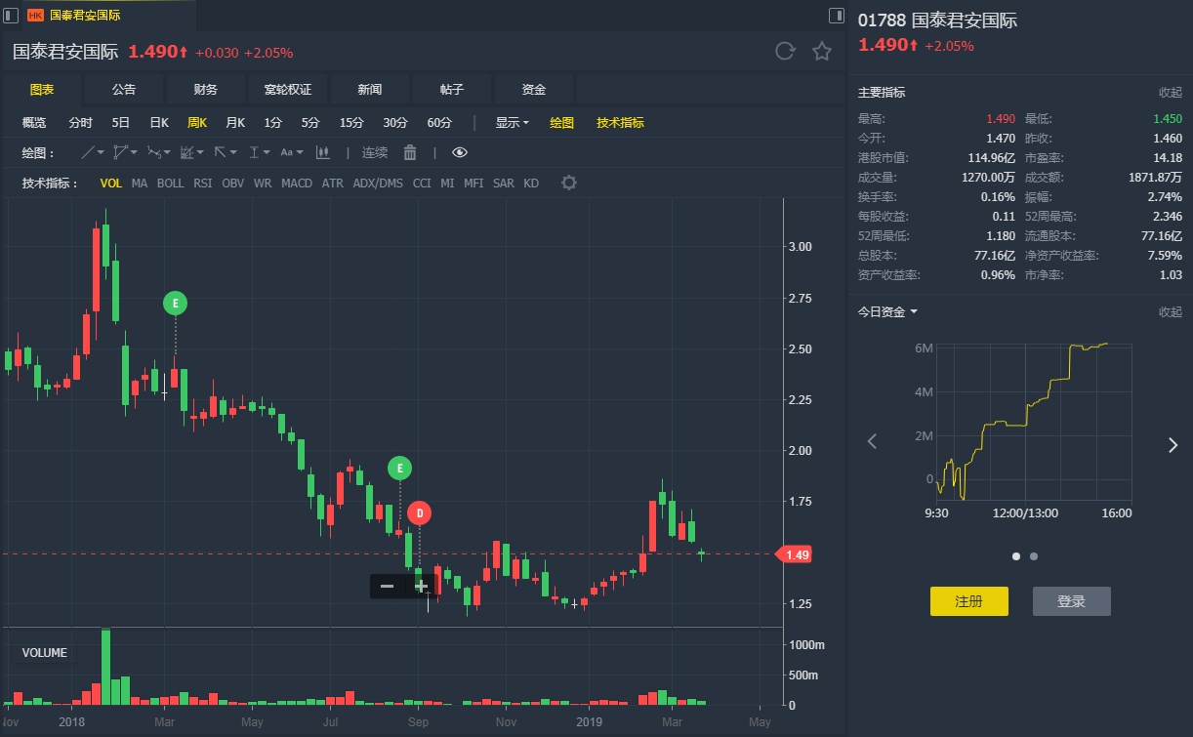Select the text annotation tool
Image resolution: width=1193 pixels, height=737 pixels.
[287, 152]
